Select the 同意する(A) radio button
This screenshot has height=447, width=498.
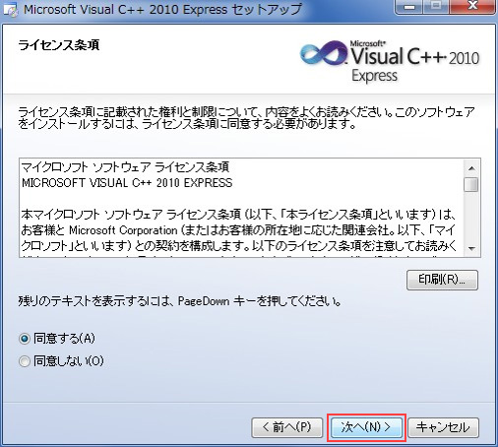[25, 339]
